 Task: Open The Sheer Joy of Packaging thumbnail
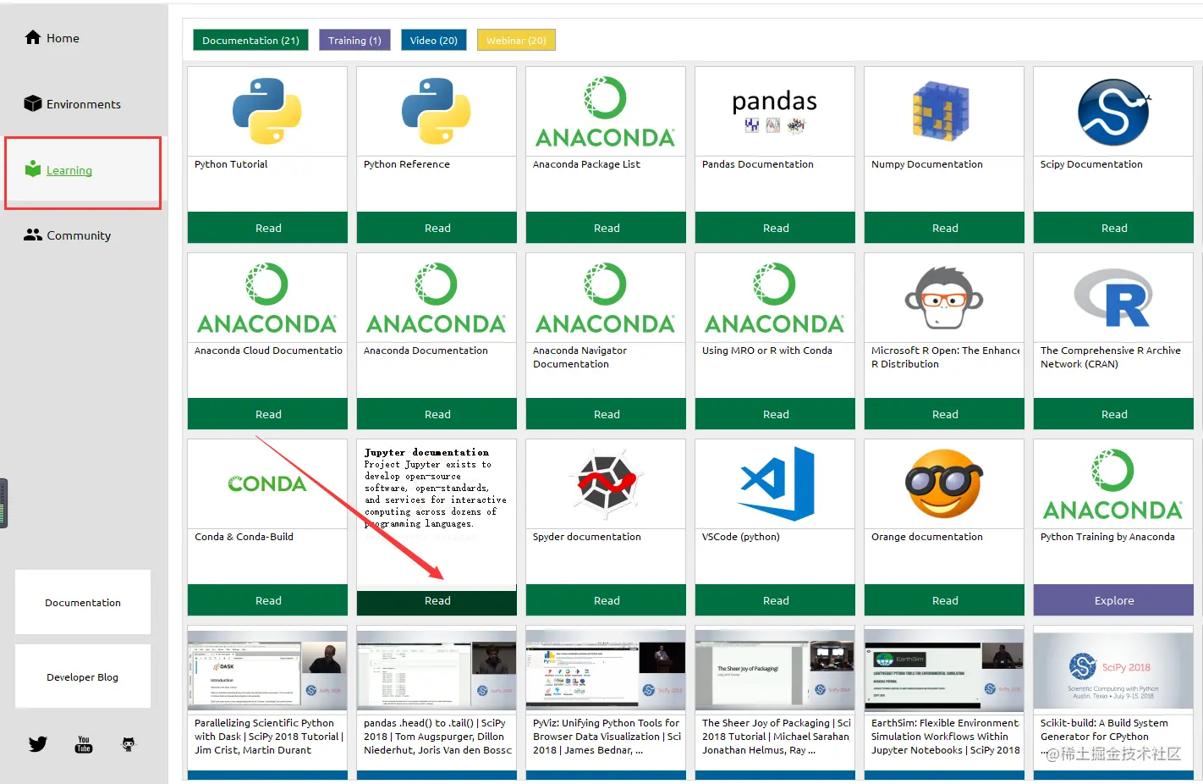point(775,669)
